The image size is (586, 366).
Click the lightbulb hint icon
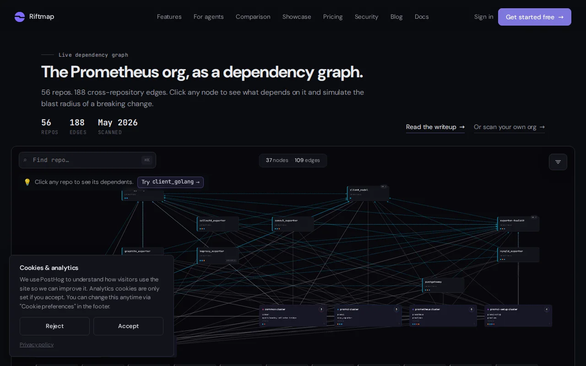pyautogui.click(x=27, y=182)
